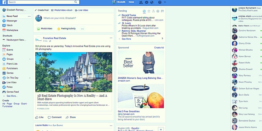Screen dimensions: 262x131
Task: Click the Fundraisers icon
Action: point(4,68)
